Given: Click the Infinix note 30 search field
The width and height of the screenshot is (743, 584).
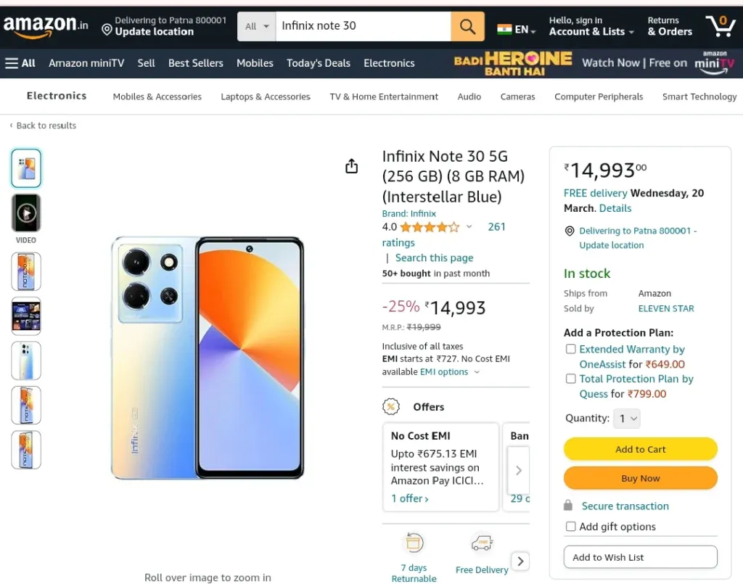Looking at the screenshot, I should click(x=364, y=27).
